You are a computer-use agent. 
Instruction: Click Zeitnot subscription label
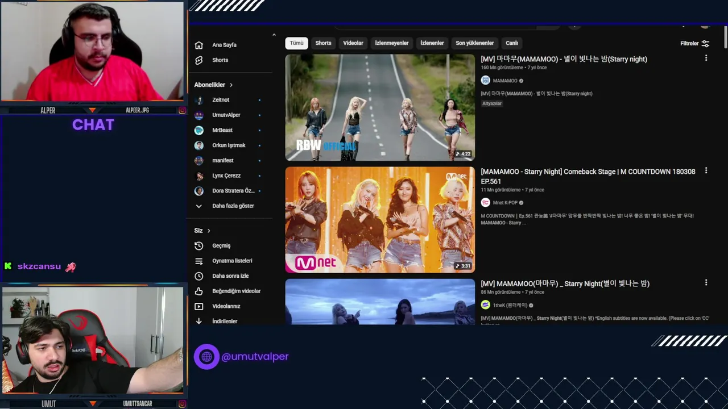pos(221,100)
